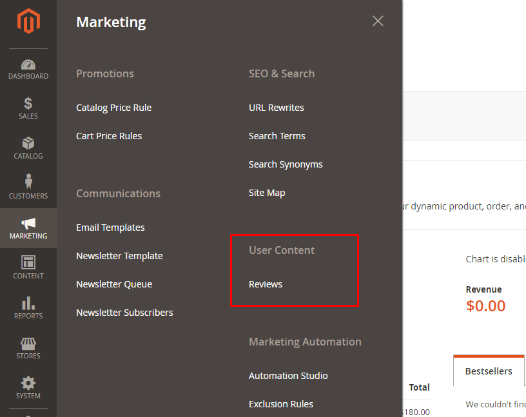
Task: Open Reviews under User Content
Action: point(266,284)
